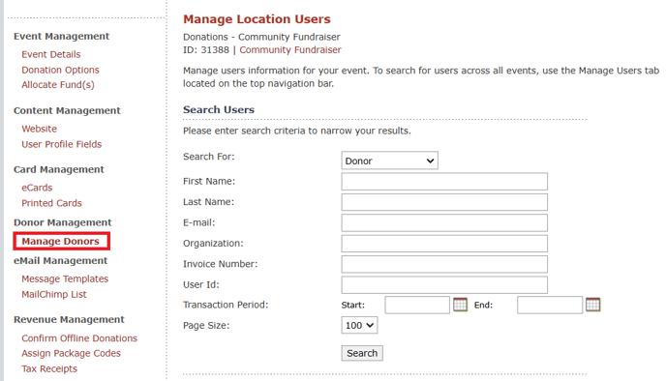Focus the Transaction Period Start date field
Screen dimensions: 666x381
click(x=417, y=305)
